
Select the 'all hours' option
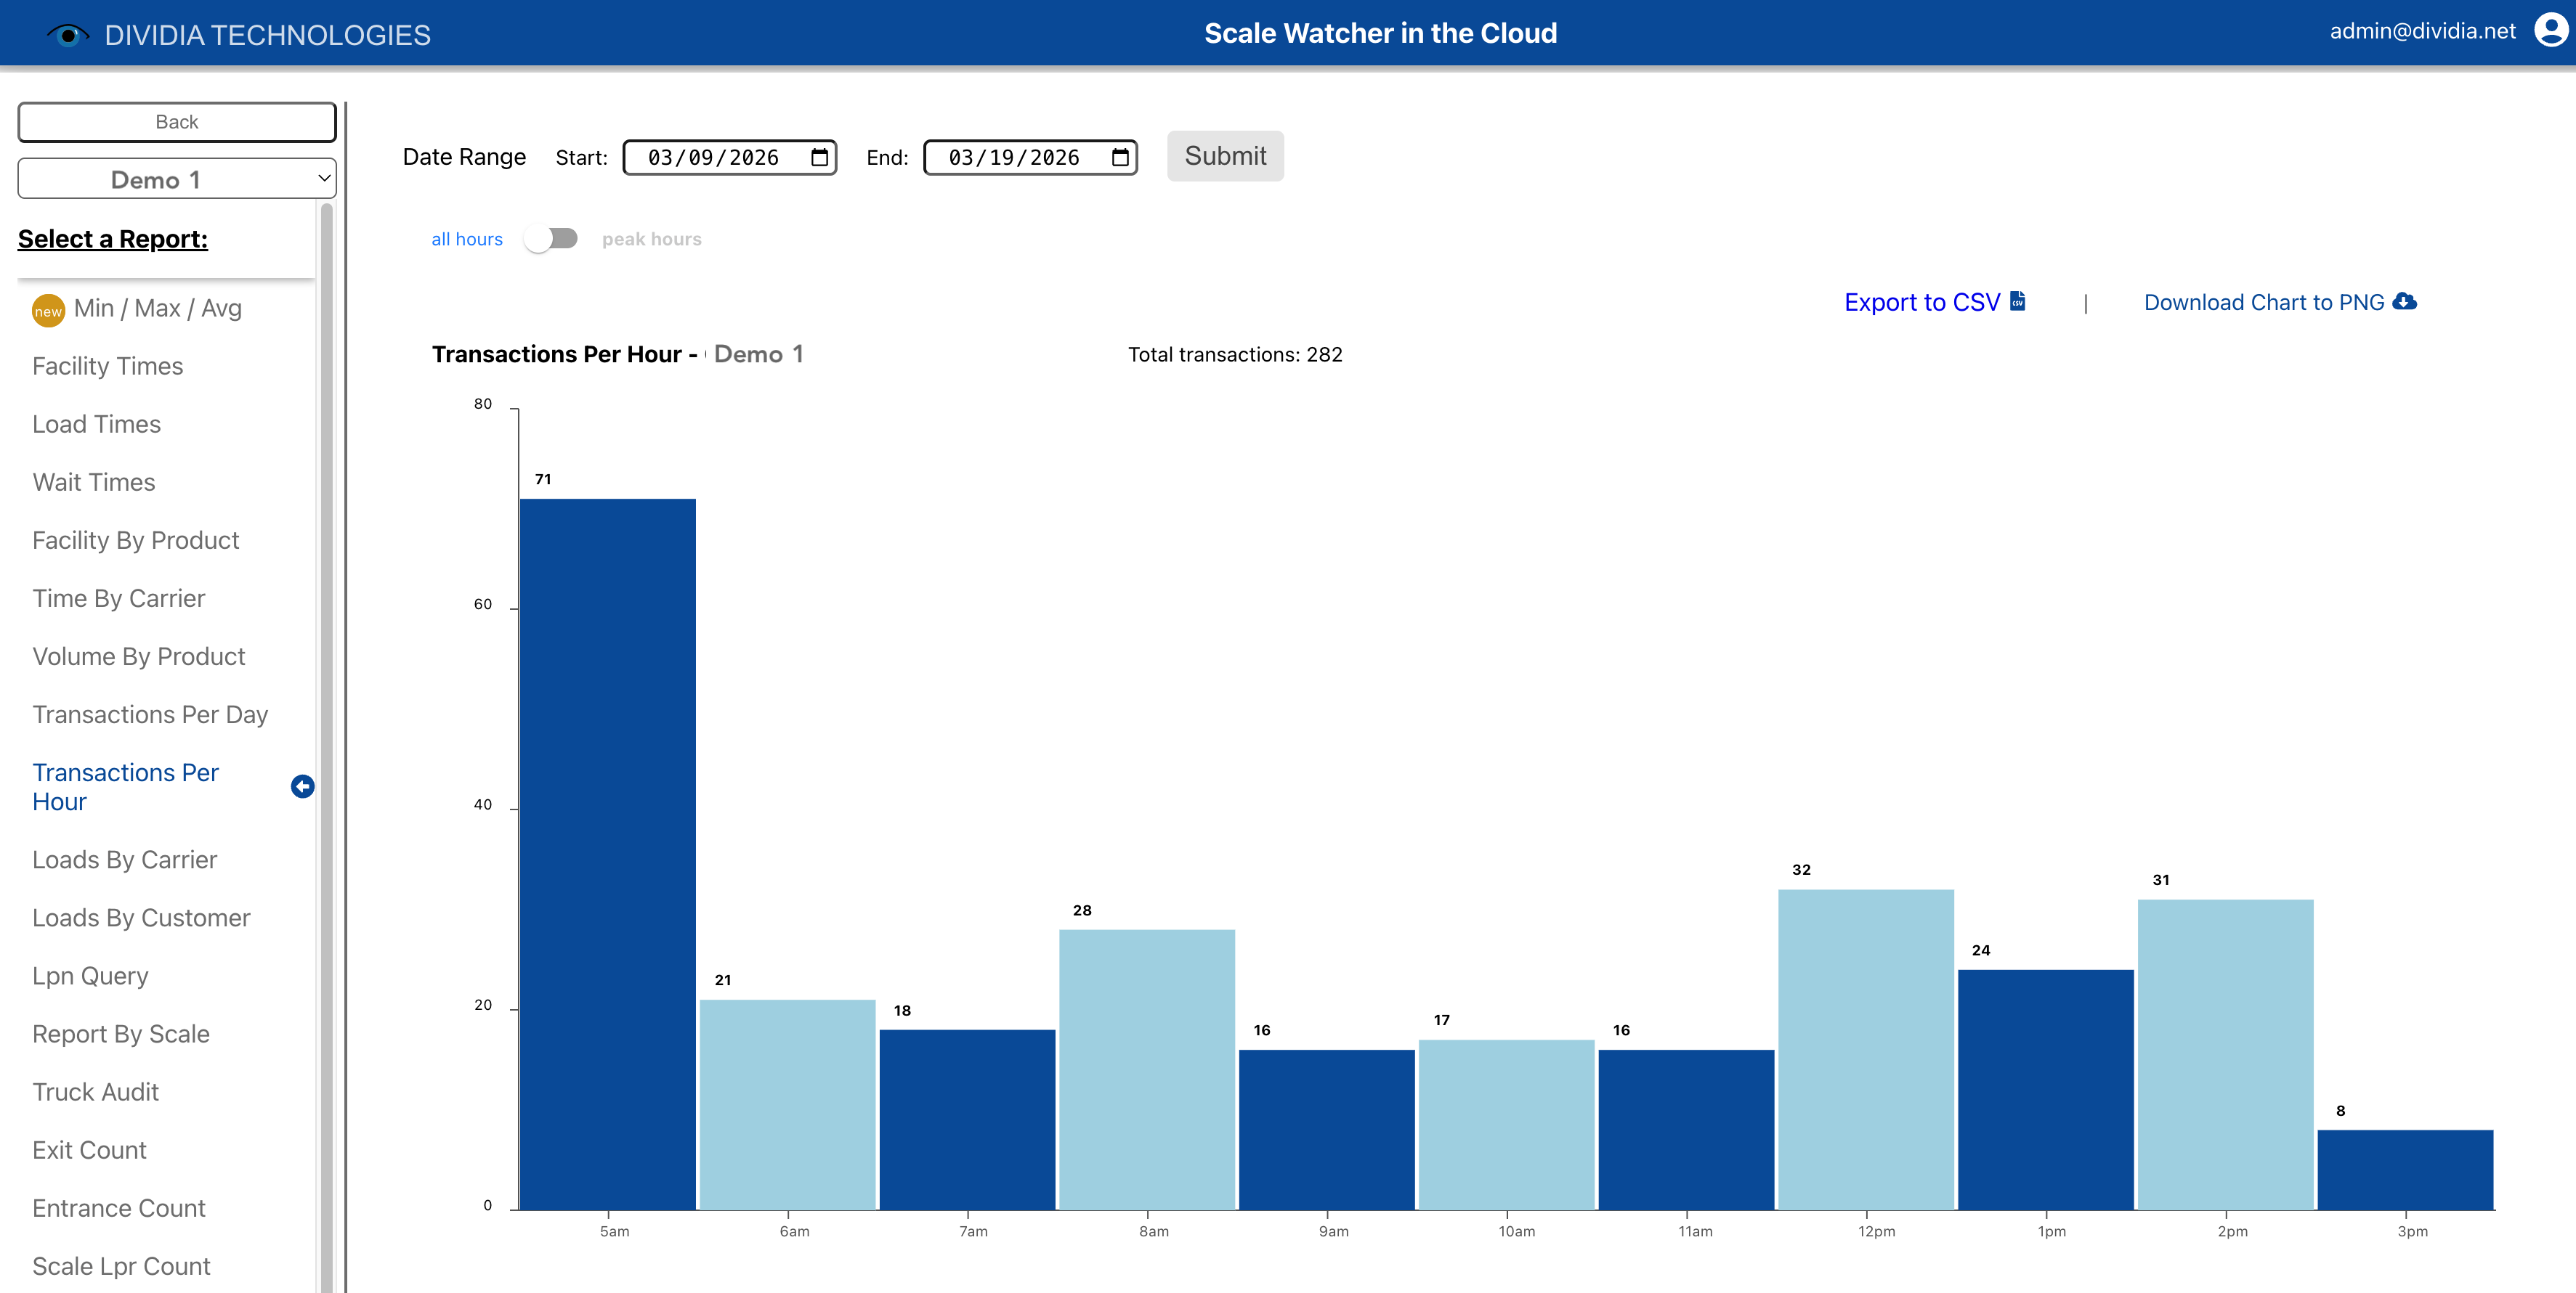(x=466, y=238)
